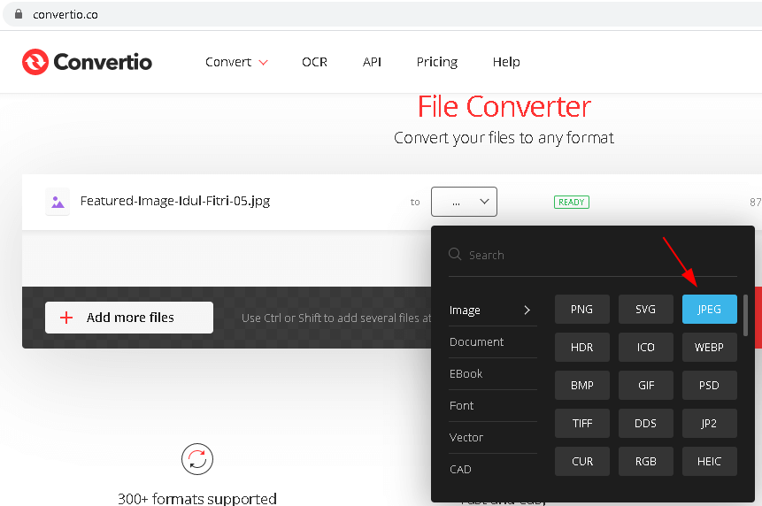This screenshot has height=506, width=762.
Task: Choose PNG as output format
Action: point(582,310)
